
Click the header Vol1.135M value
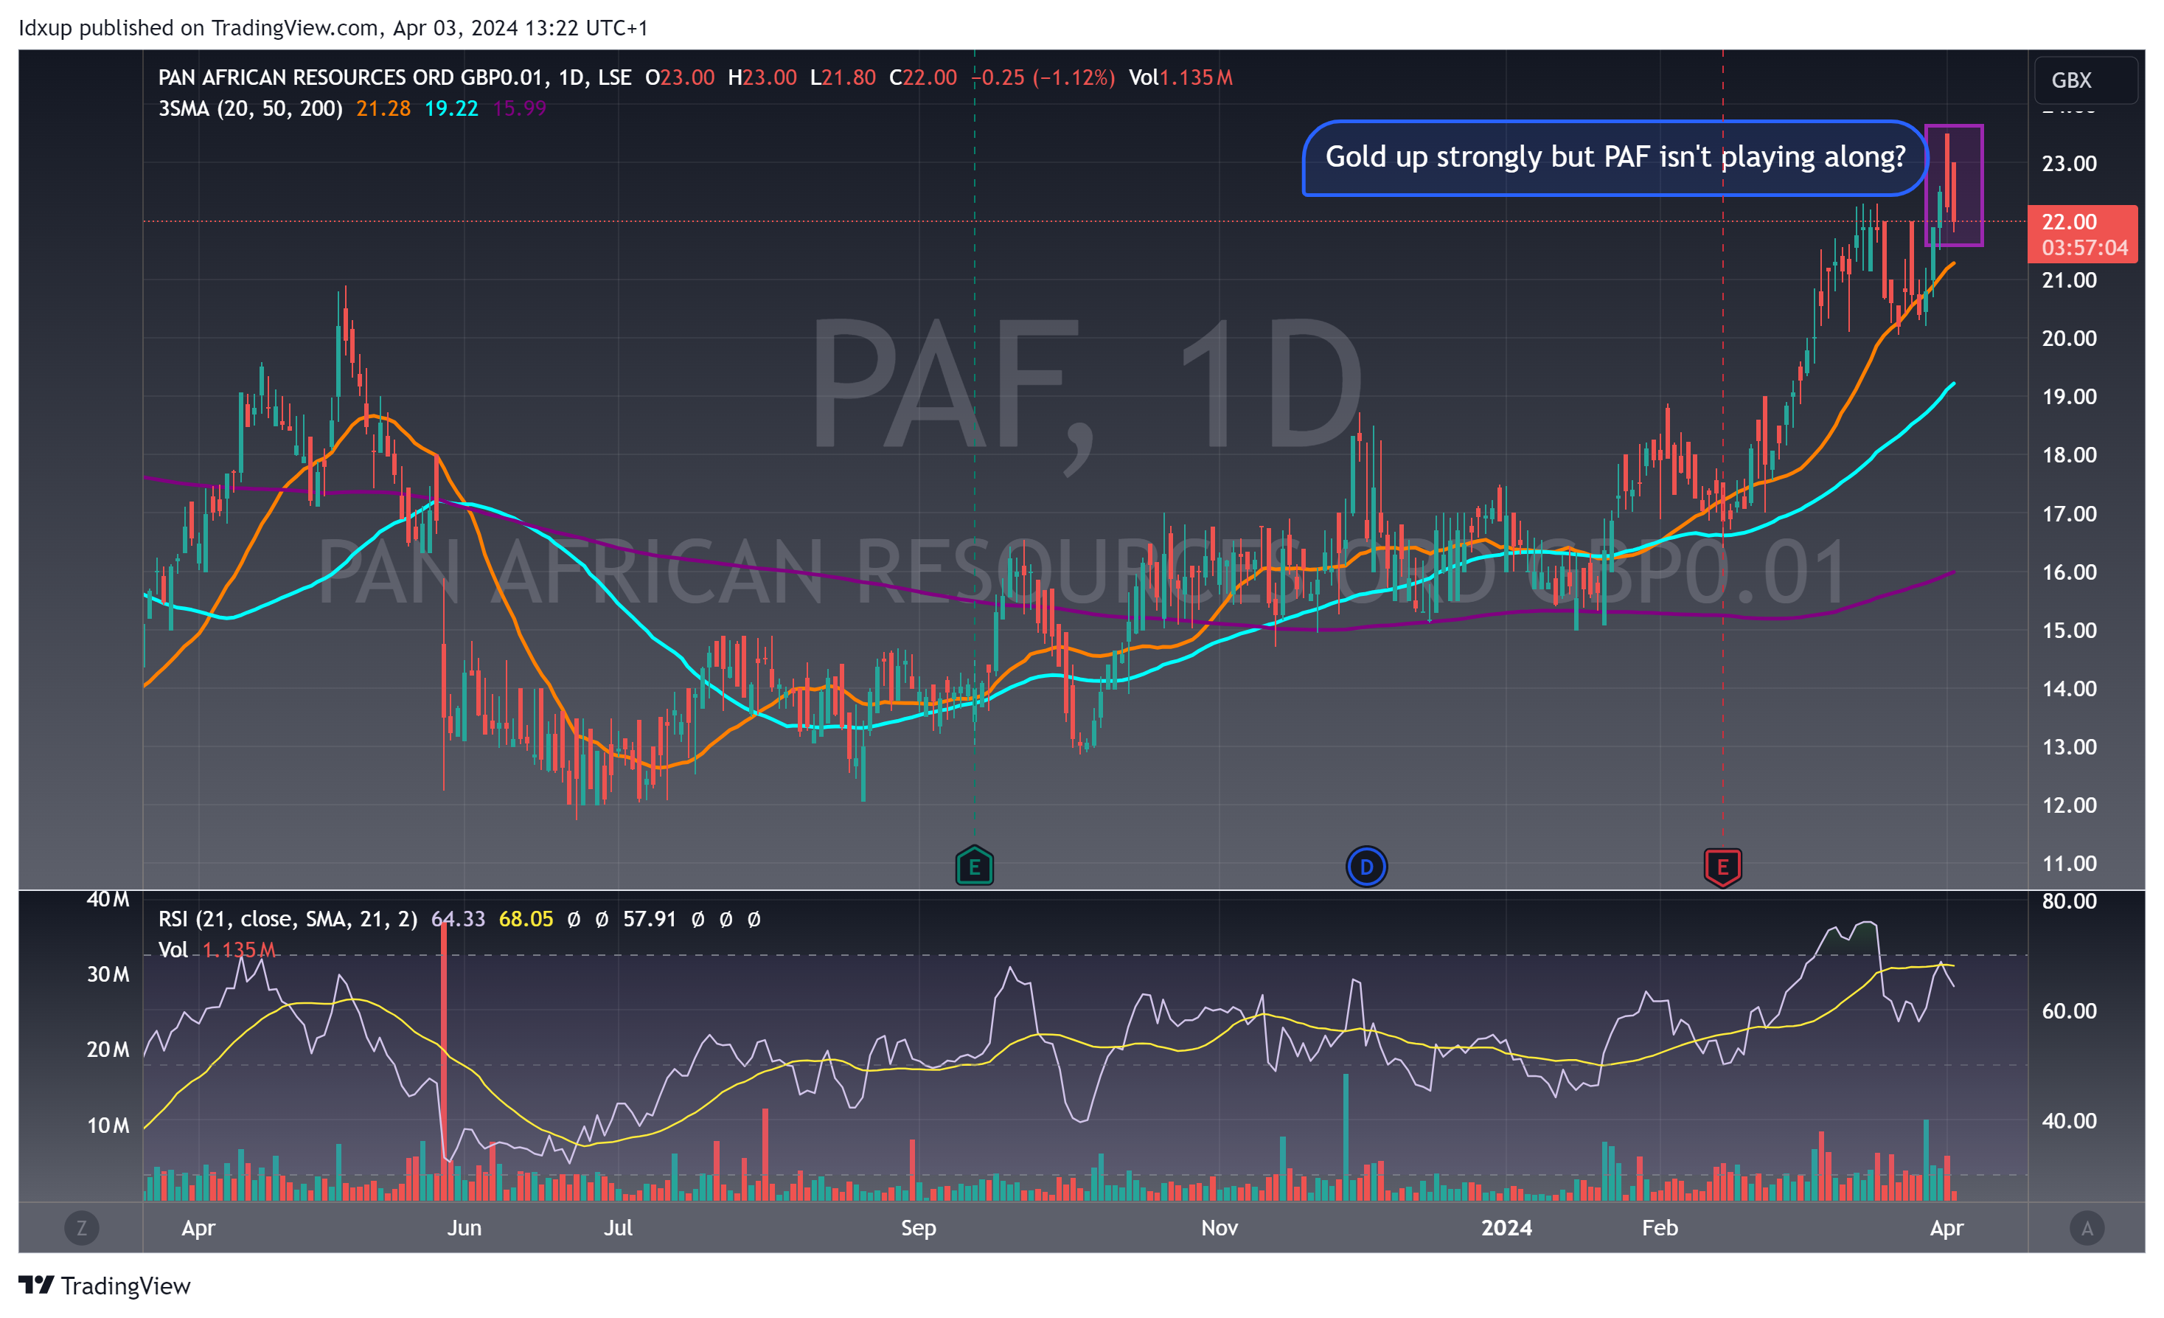(x=1180, y=77)
